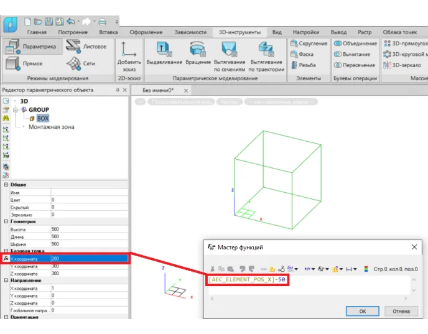Screen dimensions: 428x334
Task: Close the Мастер функций dialog
Action: (x=414, y=247)
